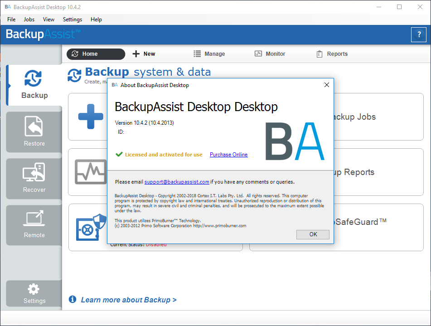This screenshot has height=326, width=431.
Task: Click OK in the About dialog
Action: (313, 234)
